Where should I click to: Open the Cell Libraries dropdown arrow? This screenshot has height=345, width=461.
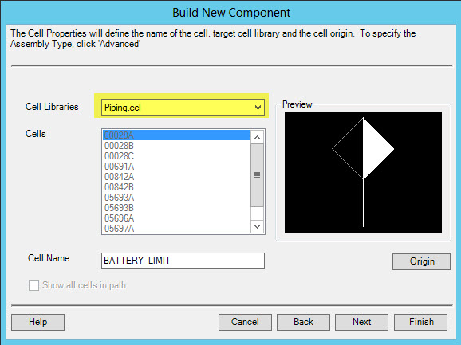(258, 108)
